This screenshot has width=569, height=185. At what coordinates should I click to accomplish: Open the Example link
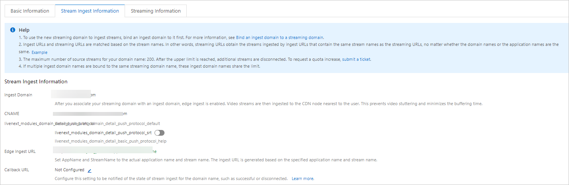39,52
